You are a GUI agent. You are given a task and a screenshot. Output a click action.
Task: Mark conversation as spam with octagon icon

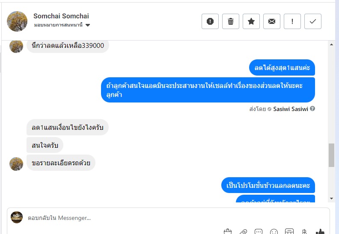tap(210, 21)
